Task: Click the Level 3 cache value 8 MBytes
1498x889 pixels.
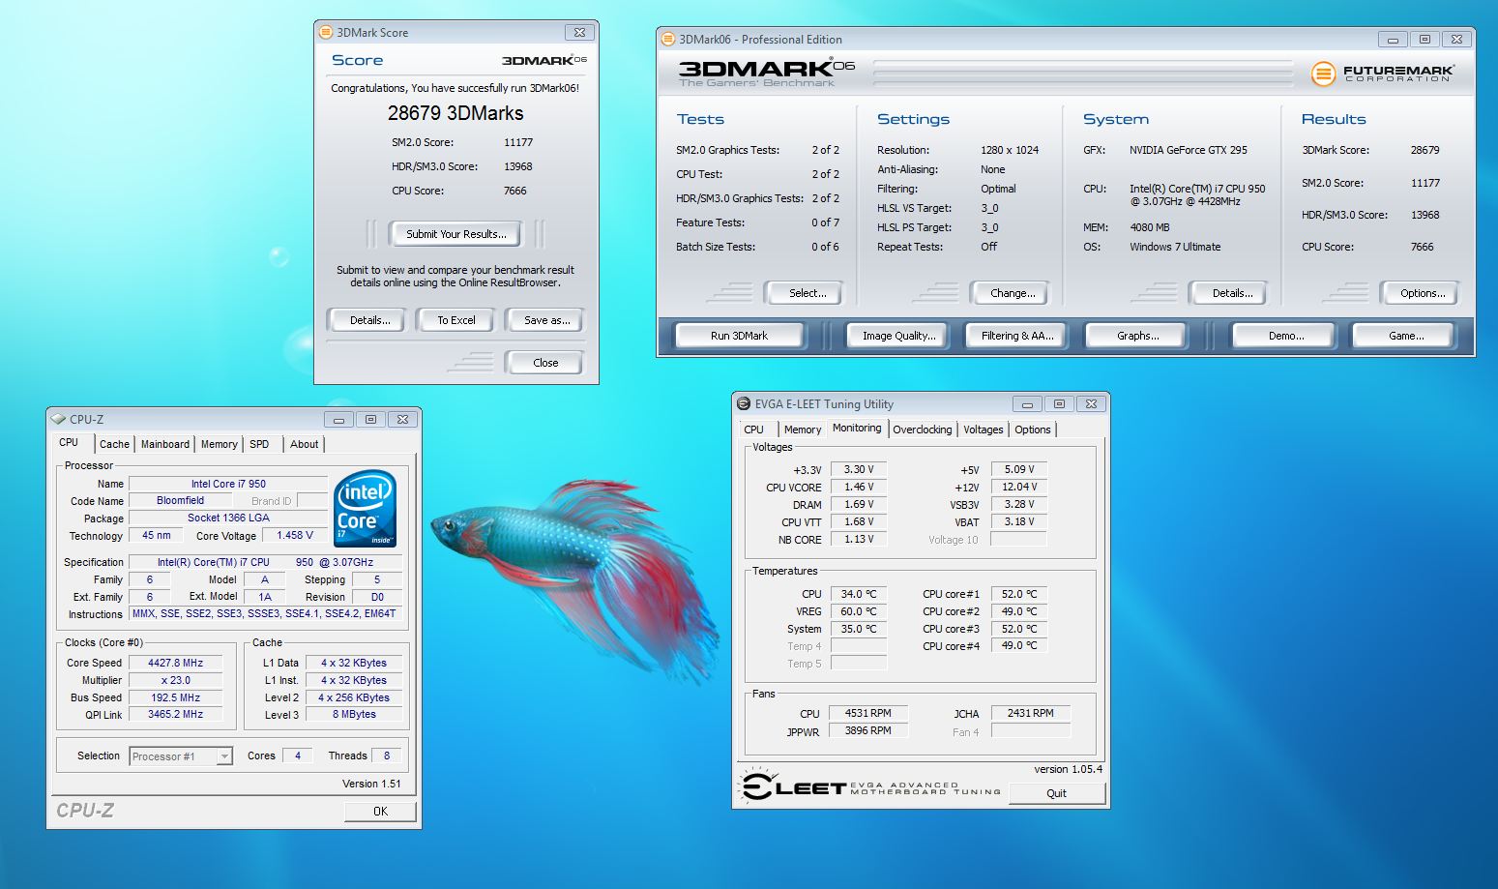Action: 354,714
